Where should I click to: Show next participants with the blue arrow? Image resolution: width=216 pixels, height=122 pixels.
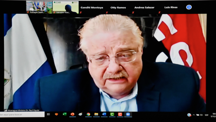tap(189, 7)
